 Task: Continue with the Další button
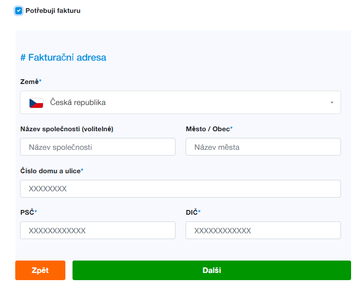(212, 270)
